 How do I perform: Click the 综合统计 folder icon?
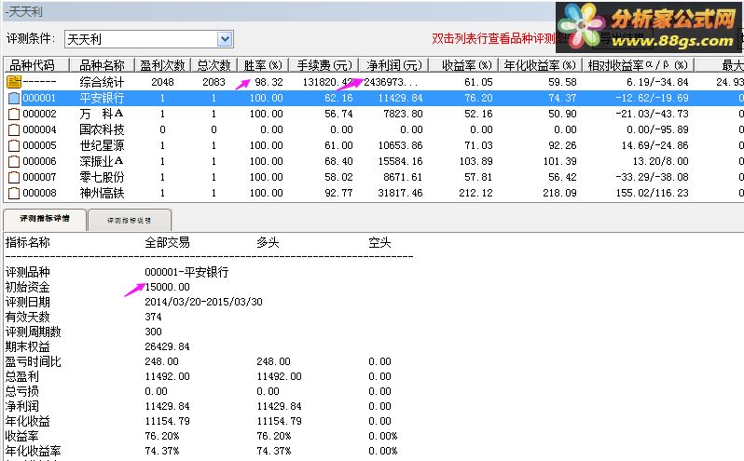(14, 82)
